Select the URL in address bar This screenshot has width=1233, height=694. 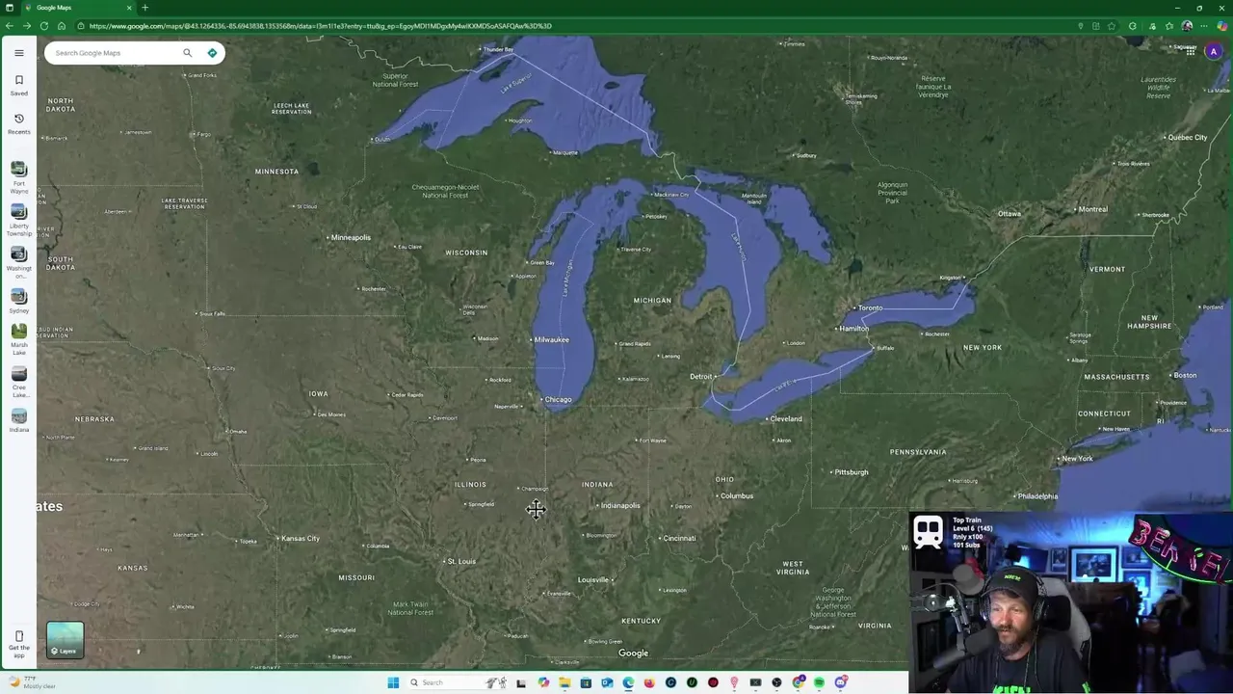pyautogui.click(x=320, y=26)
